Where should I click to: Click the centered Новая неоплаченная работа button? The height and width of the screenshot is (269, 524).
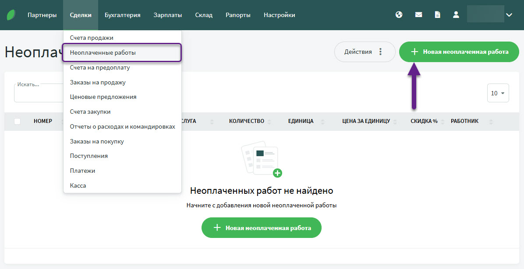[262, 228]
